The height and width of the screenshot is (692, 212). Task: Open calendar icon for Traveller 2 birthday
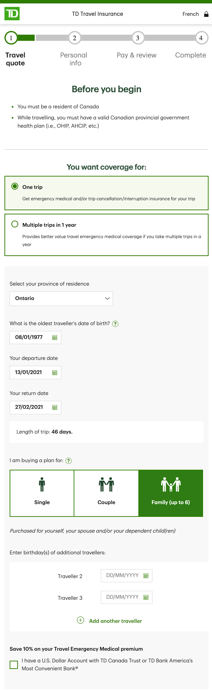pos(146,576)
